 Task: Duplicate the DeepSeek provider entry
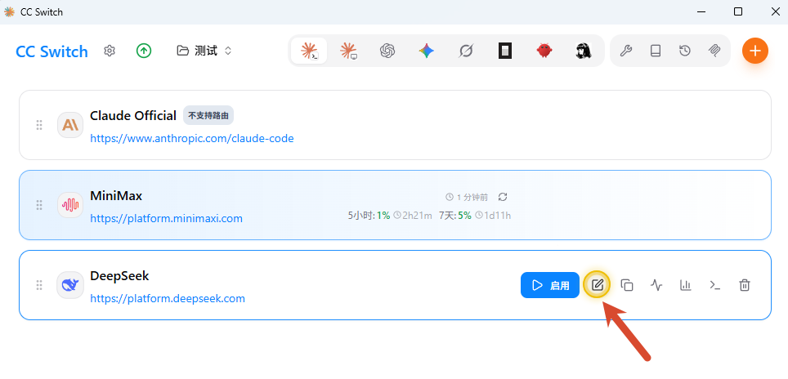tap(627, 285)
